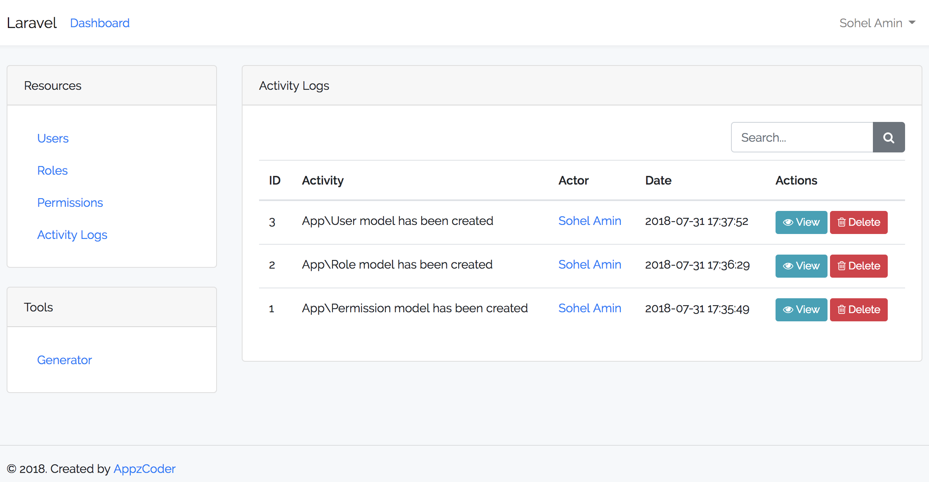Open Activity Logs menu item
The image size is (929, 482).
[72, 235]
